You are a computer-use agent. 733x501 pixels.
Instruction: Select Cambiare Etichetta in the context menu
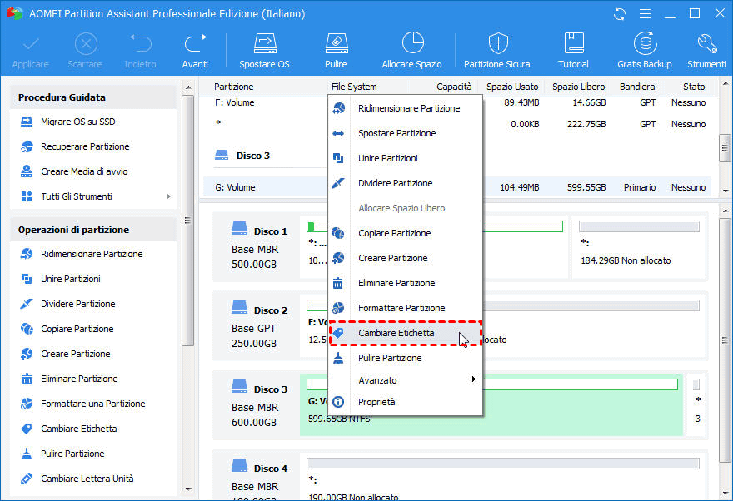point(406,334)
